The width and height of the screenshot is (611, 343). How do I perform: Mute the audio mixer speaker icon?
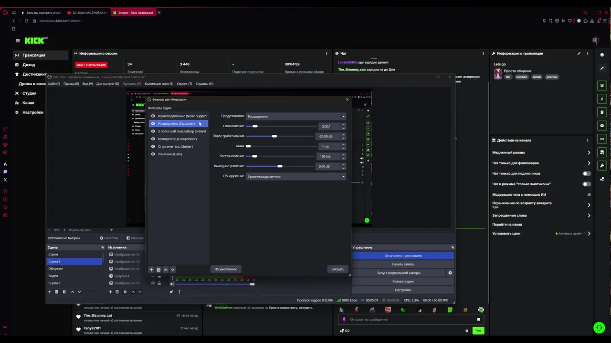pos(172,284)
